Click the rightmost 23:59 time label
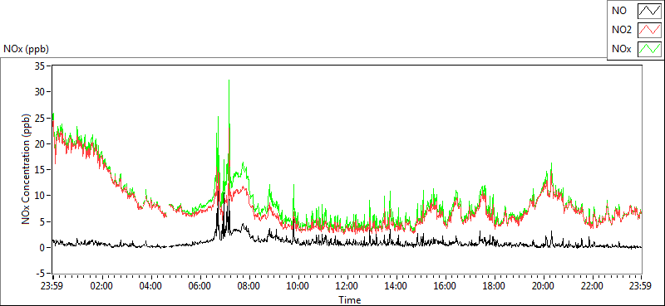This screenshot has height=306, width=665. pos(641,285)
